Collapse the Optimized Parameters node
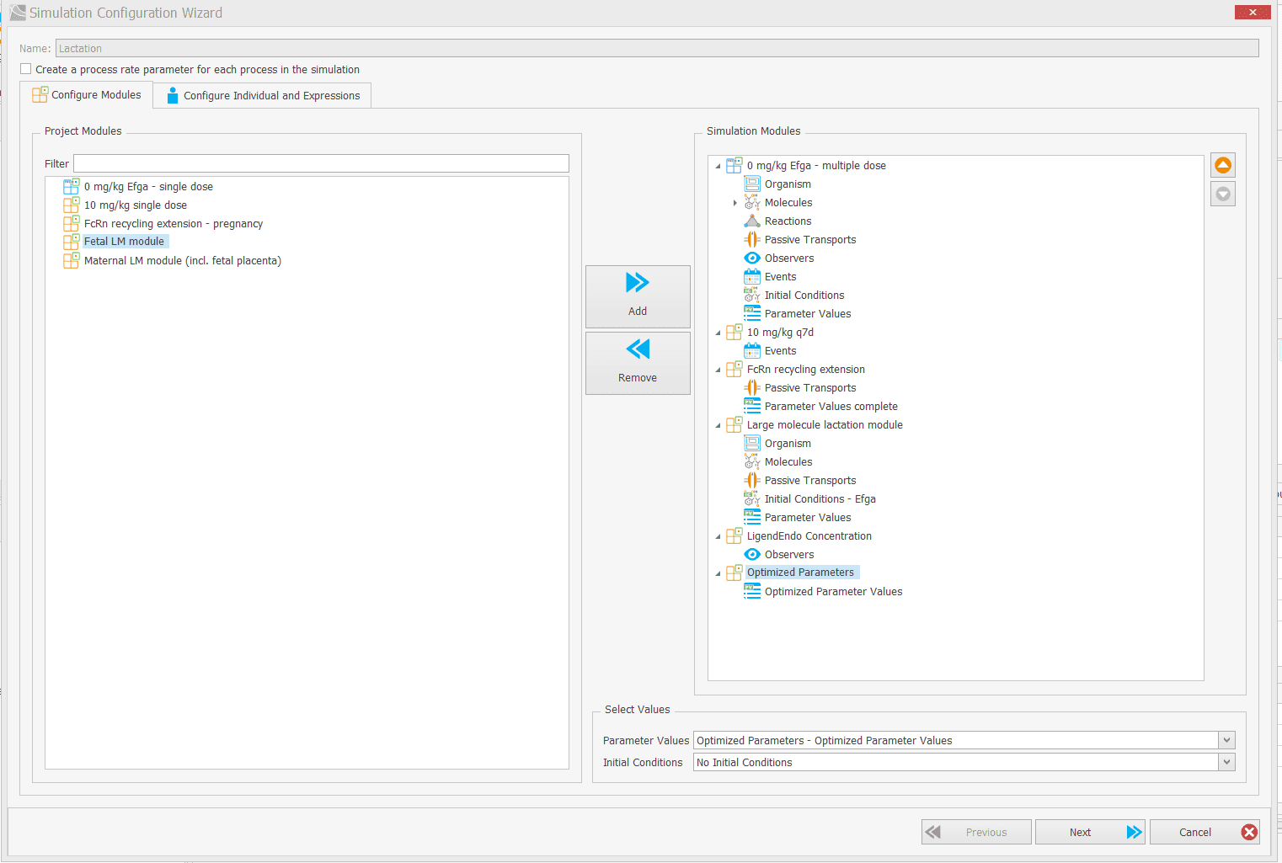Viewport: 1282px width, 863px height. click(718, 573)
